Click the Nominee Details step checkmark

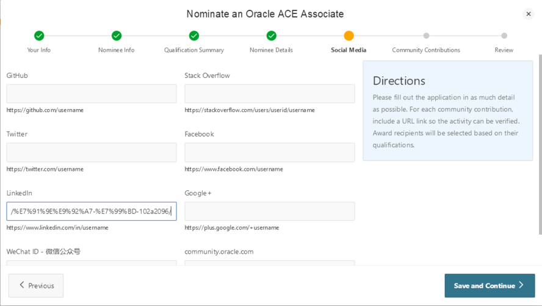click(x=271, y=36)
